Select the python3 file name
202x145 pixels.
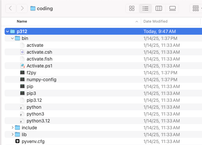35,114
